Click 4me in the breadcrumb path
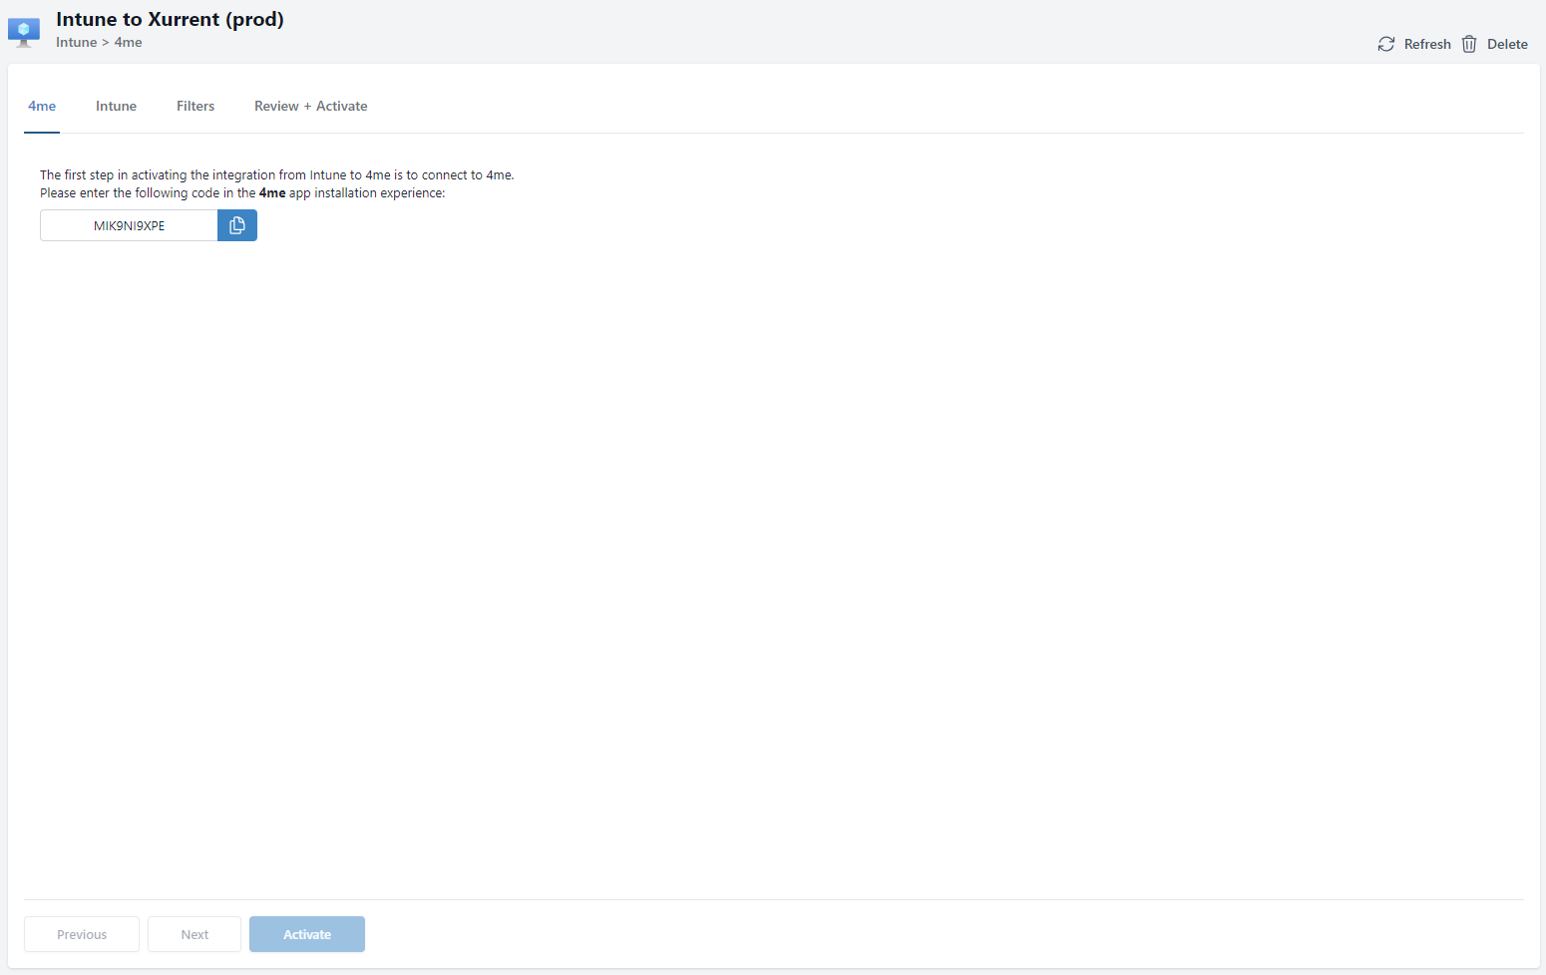Viewport: 1546px width, 975px height. pos(128,42)
